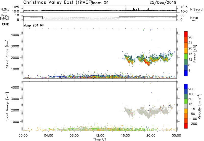Click the 18 MHz tick label on the frequency axis
The height and width of the screenshot is (141, 204).
[x=17, y=15]
